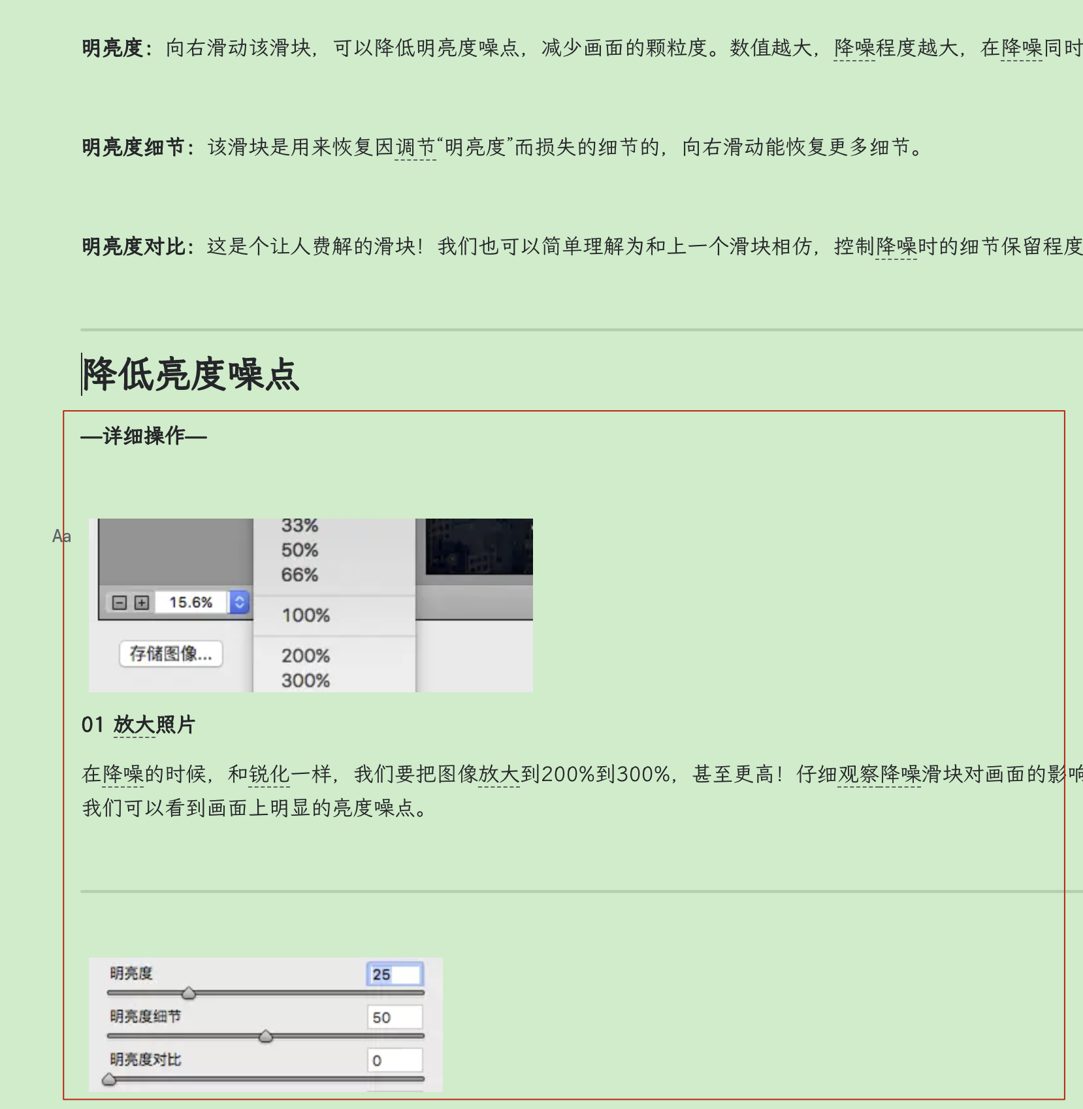
Task: Click the 存储图像... button
Action: tap(171, 654)
